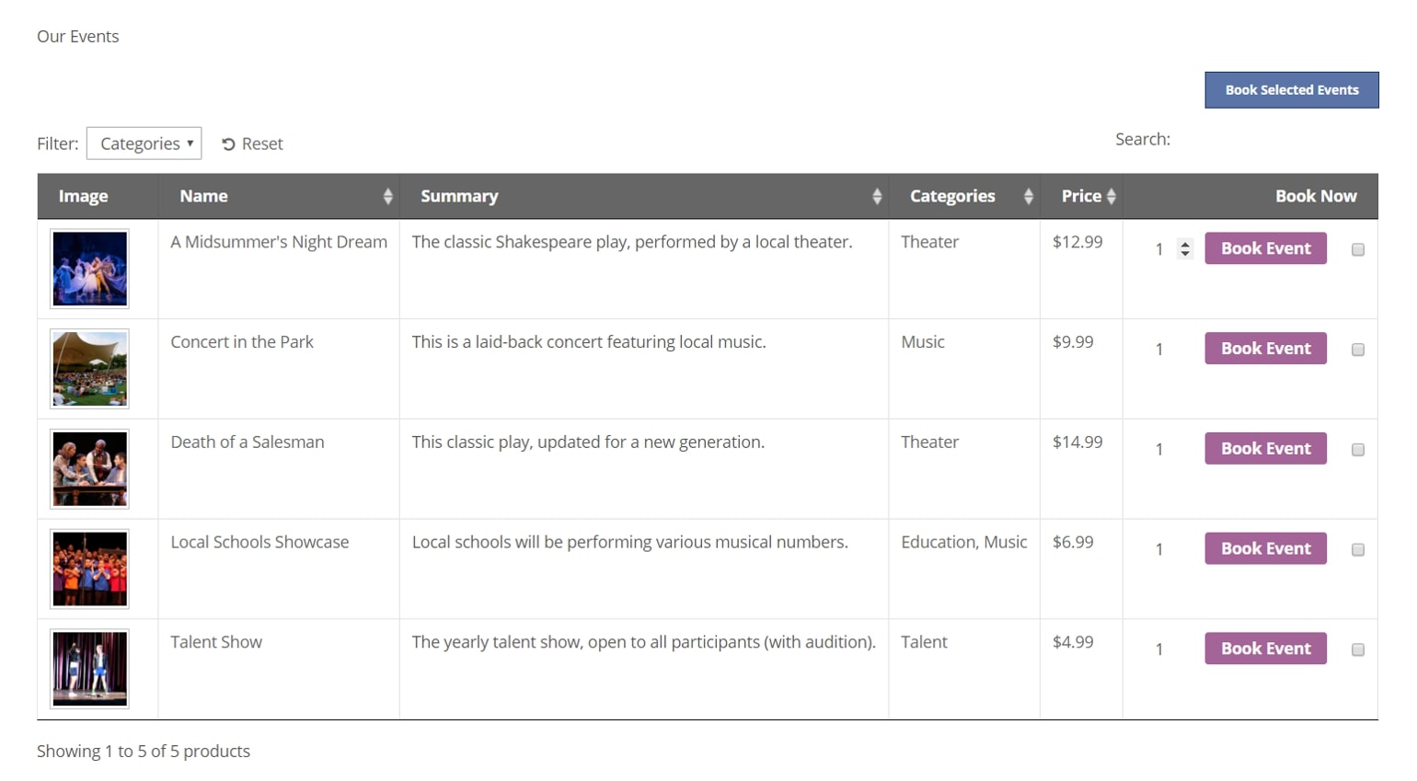
Task: Open A Midsummer's Night Dream thumbnail
Action: click(89, 269)
